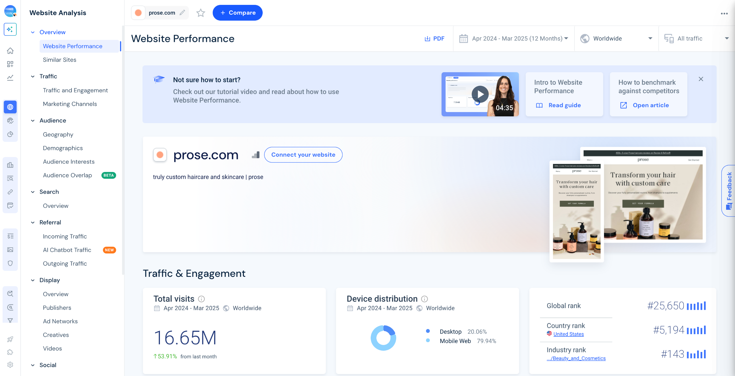This screenshot has height=376, width=735.
Task: Open the United States country rank link
Action: (x=568, y=334)
